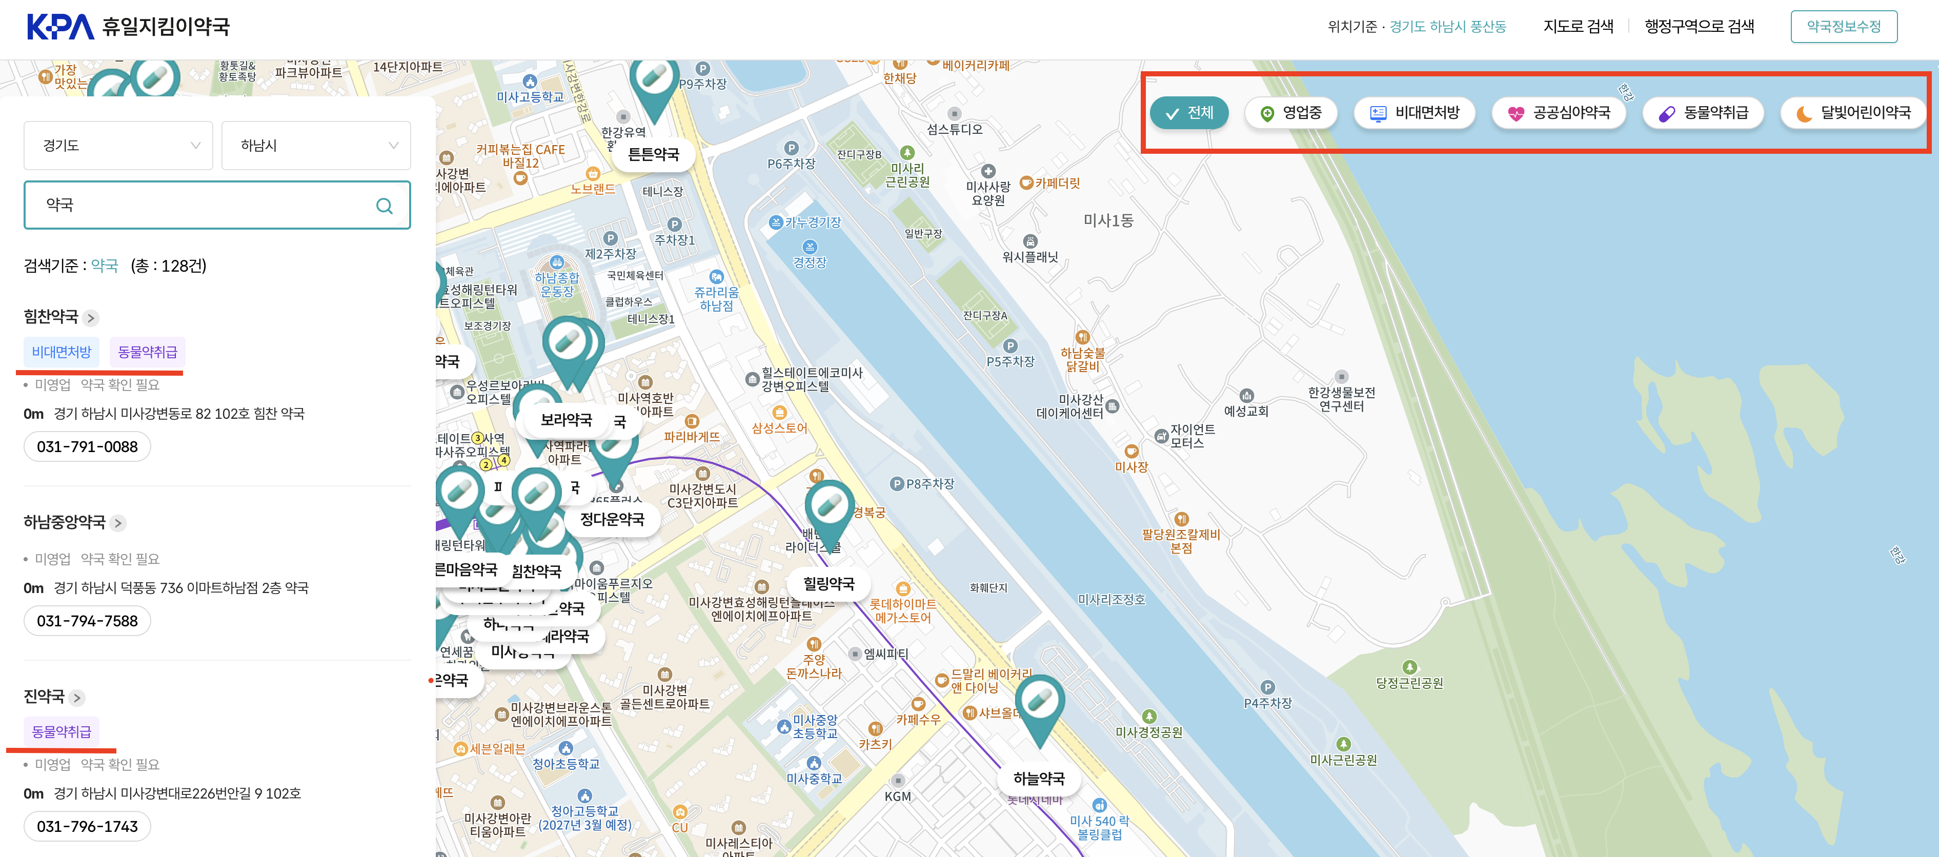Click the 힐링약국 pill marker on map
This screenshot has height=857, width=1939.
click(830, 505)
